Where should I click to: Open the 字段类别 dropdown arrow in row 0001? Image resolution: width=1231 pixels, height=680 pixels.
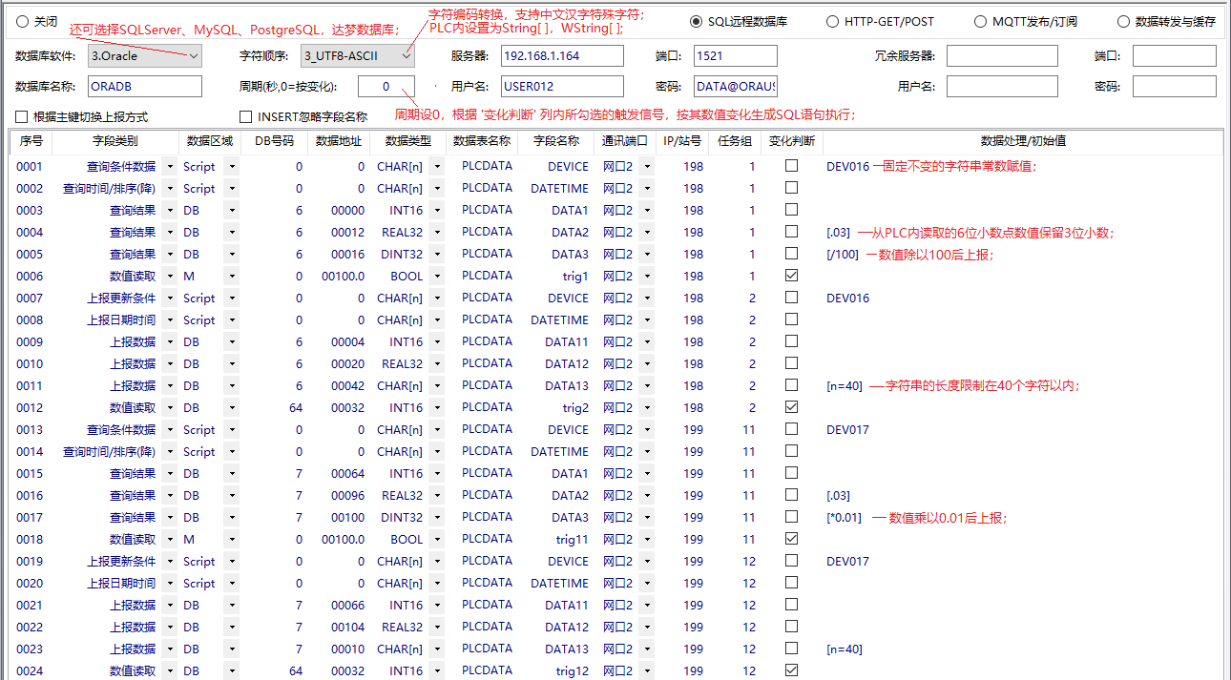pos(169,166)
